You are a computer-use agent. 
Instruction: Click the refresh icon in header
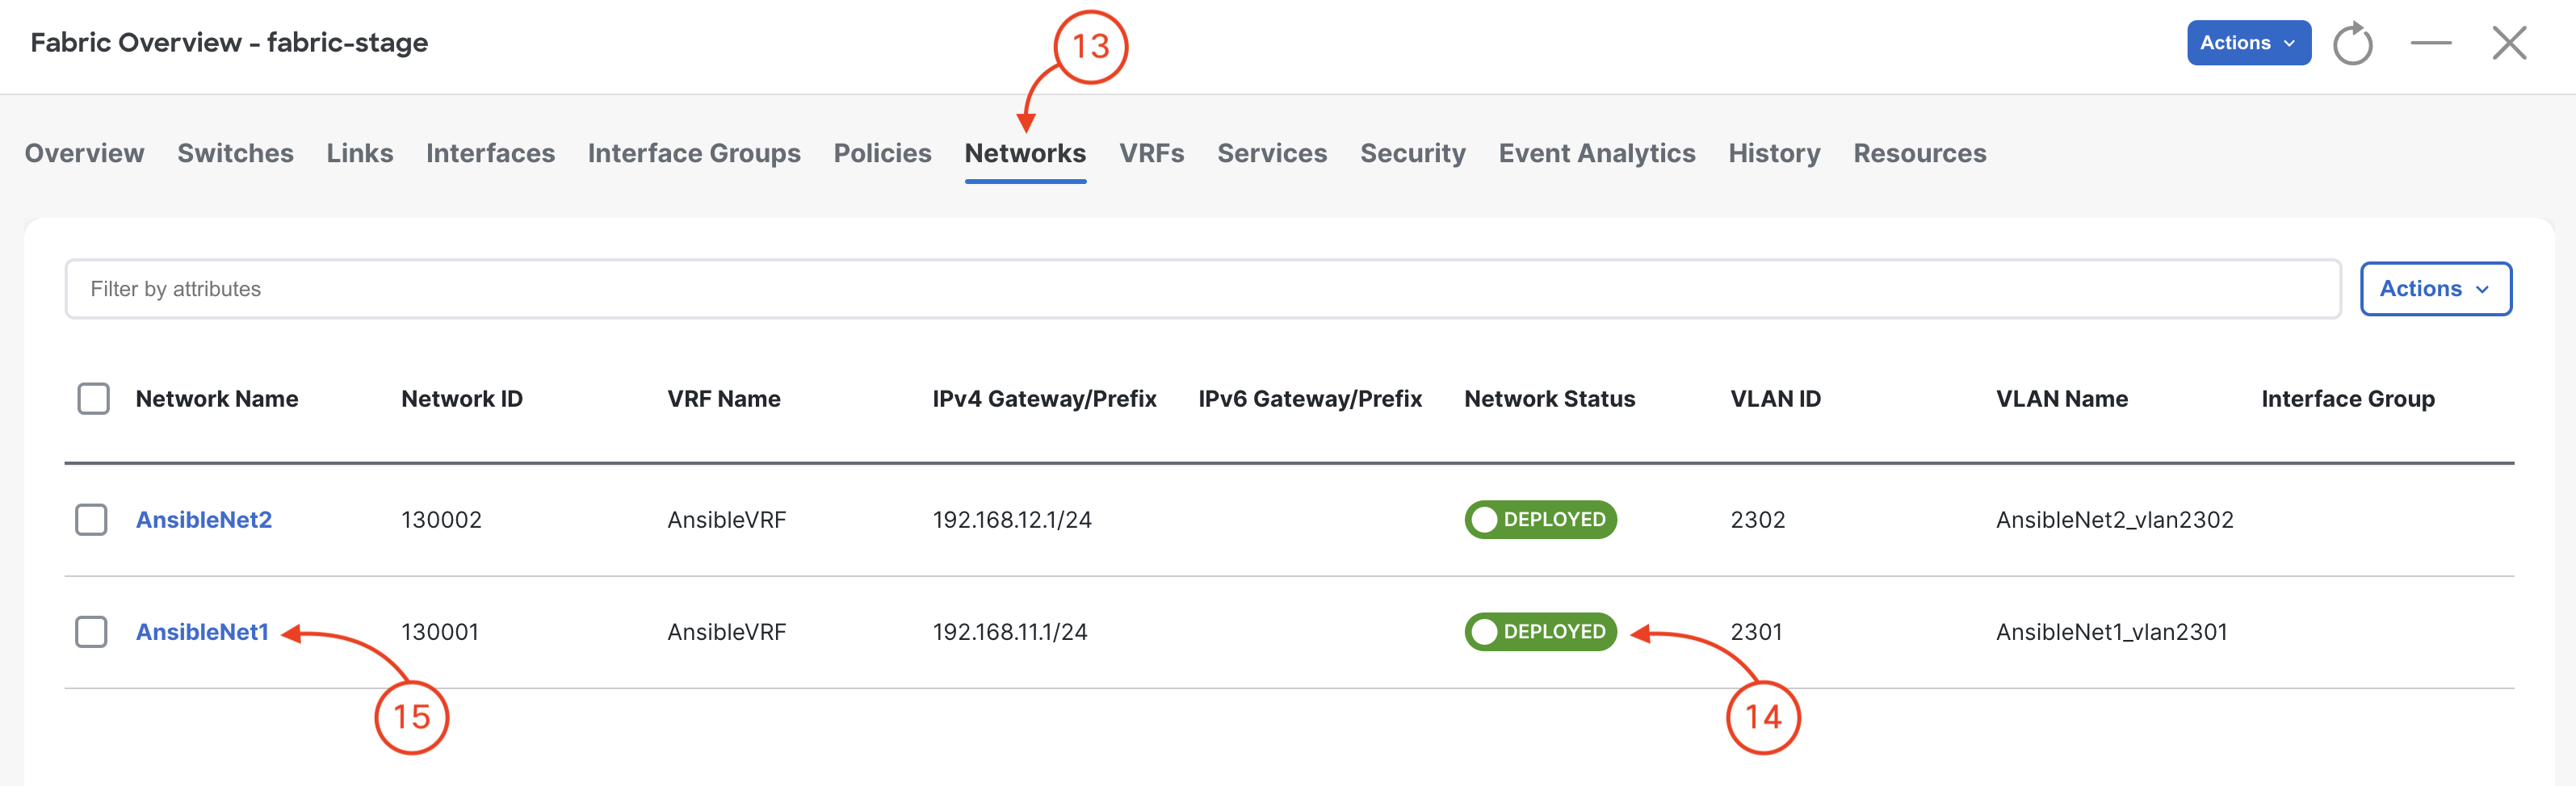pyautogui.click(x=2352, y=44)
